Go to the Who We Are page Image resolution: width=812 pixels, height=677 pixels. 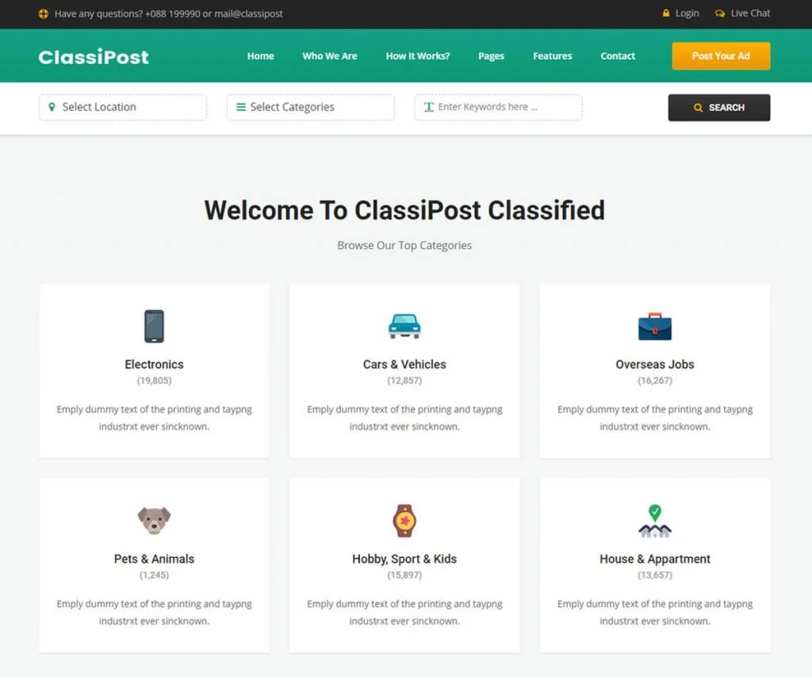(x=329, y=56)
